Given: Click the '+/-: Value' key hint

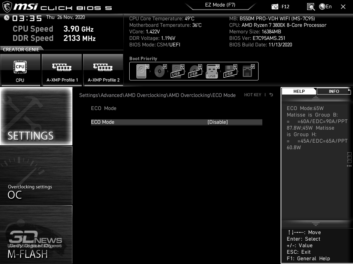Looking at the screenshot, I should tap(300, 245).
